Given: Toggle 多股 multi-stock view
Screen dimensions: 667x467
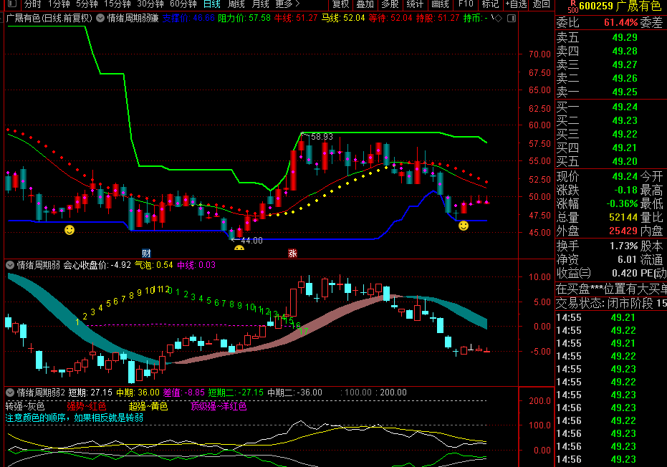Looking at the screenshot, I should click(390, 4).
